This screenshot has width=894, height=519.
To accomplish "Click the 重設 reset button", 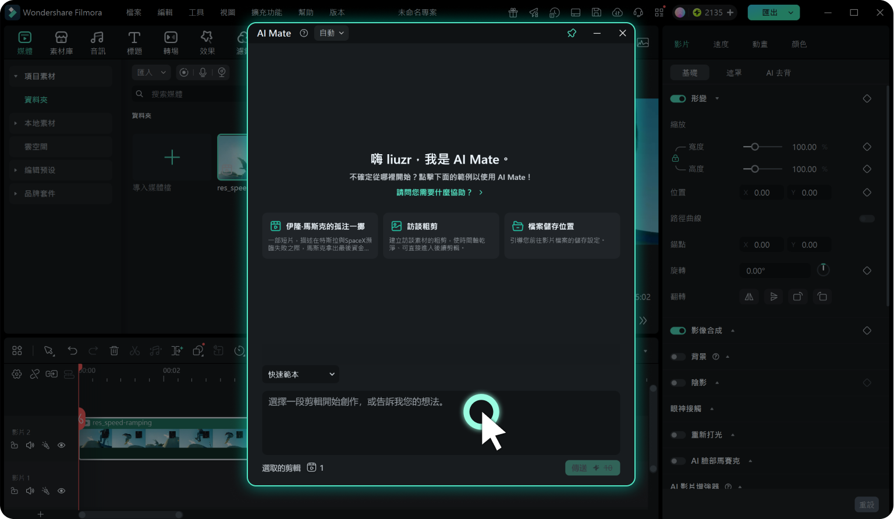I will [867, 504].
